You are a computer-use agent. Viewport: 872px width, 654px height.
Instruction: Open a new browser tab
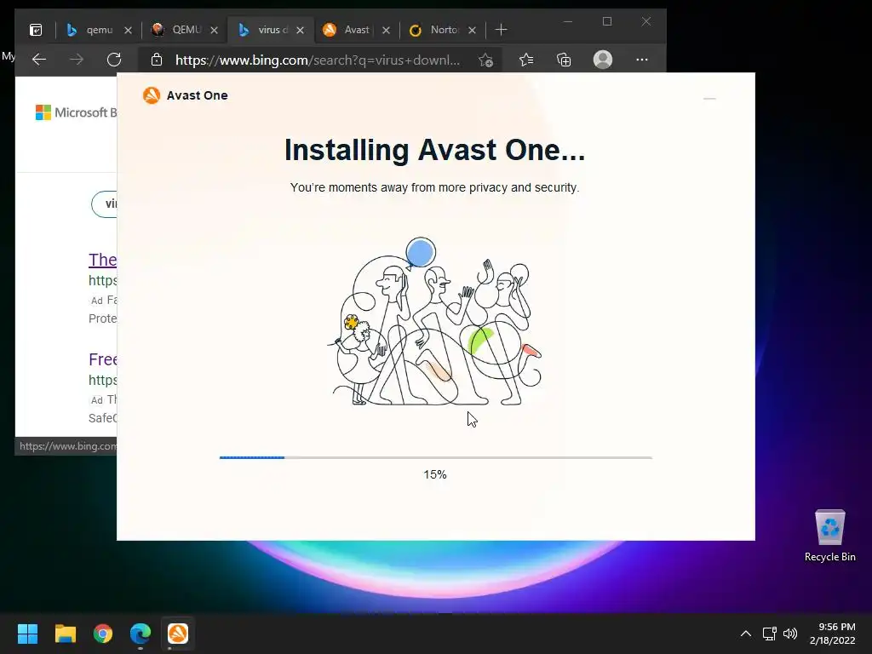tap(501, 30)
